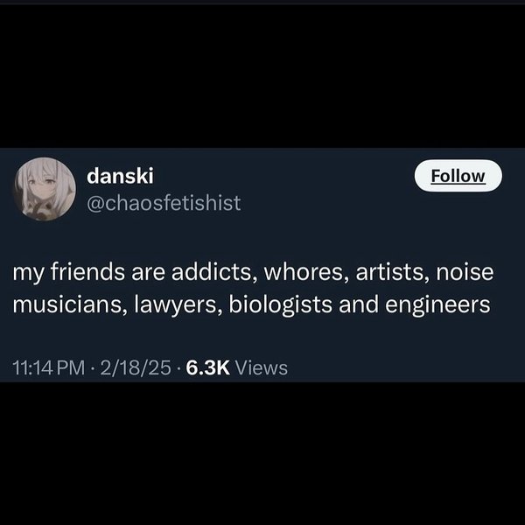Click the Views label
This screenshot has height=525, width=525.
(x=262, y=367)
